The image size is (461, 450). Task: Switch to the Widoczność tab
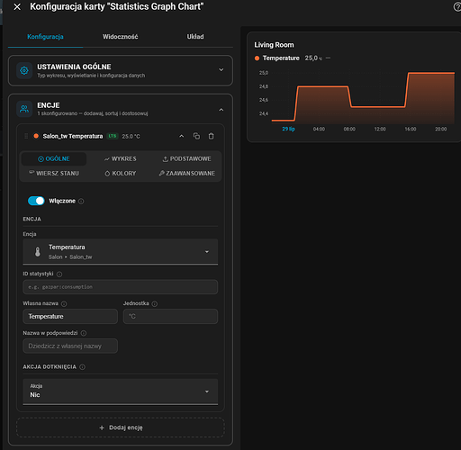pos(121,37)
